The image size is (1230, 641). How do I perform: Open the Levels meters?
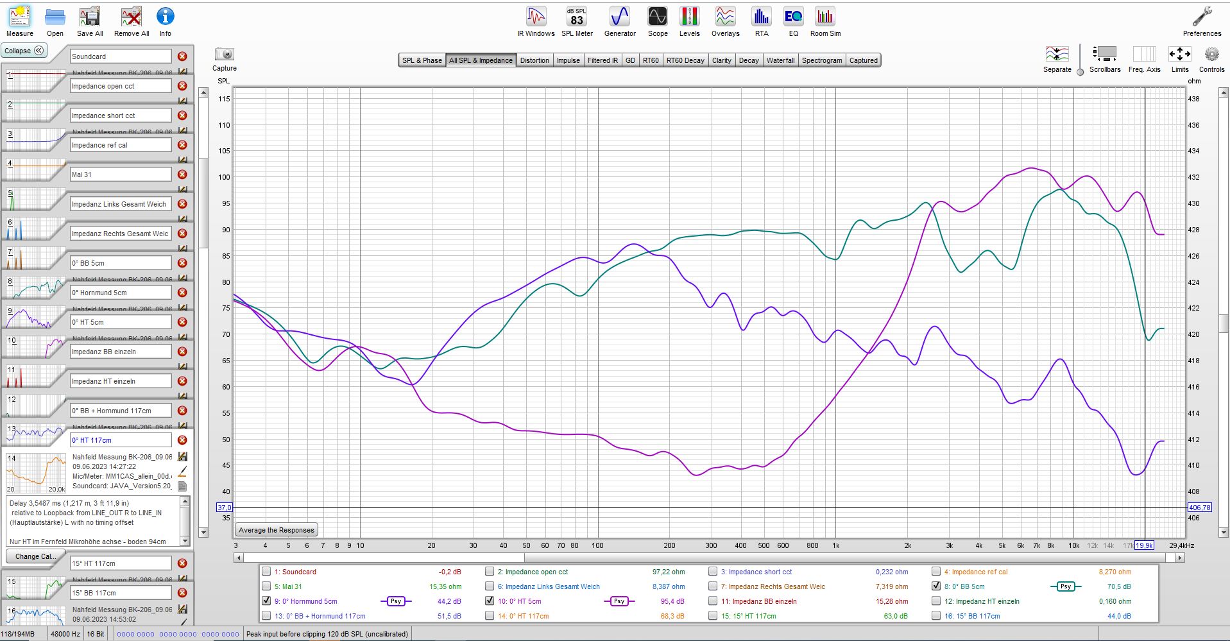(x=690, y=22)
